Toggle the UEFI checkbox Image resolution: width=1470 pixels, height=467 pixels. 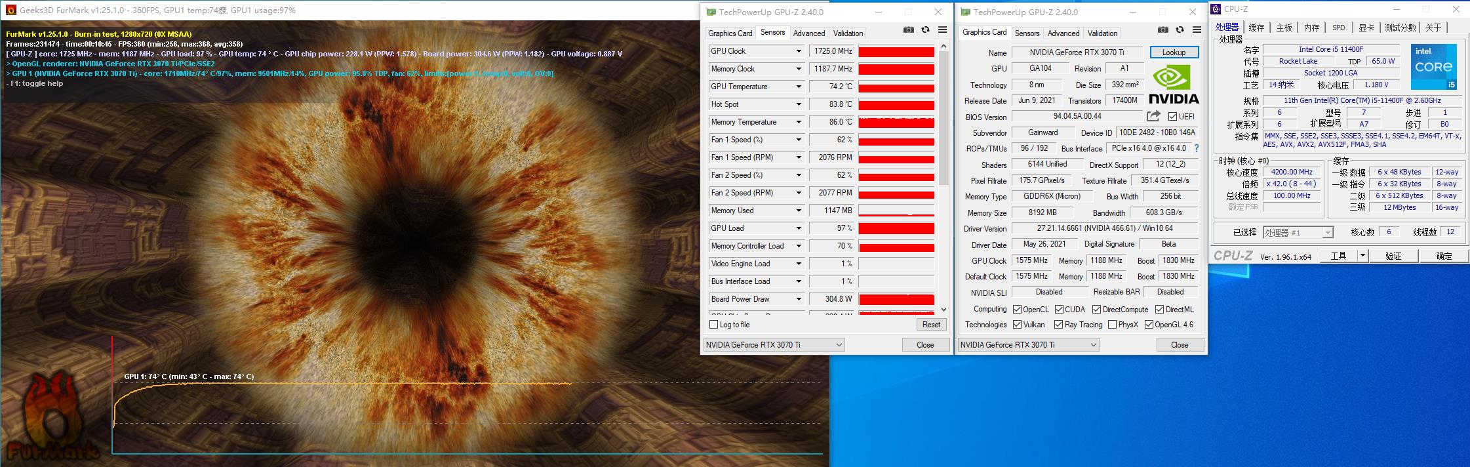(x=1172, y=117)
